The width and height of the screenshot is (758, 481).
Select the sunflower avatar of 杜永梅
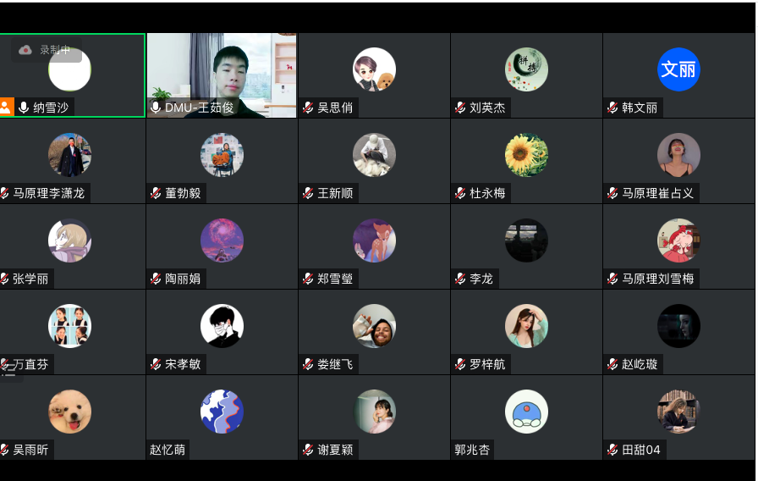tap(526, 155)
